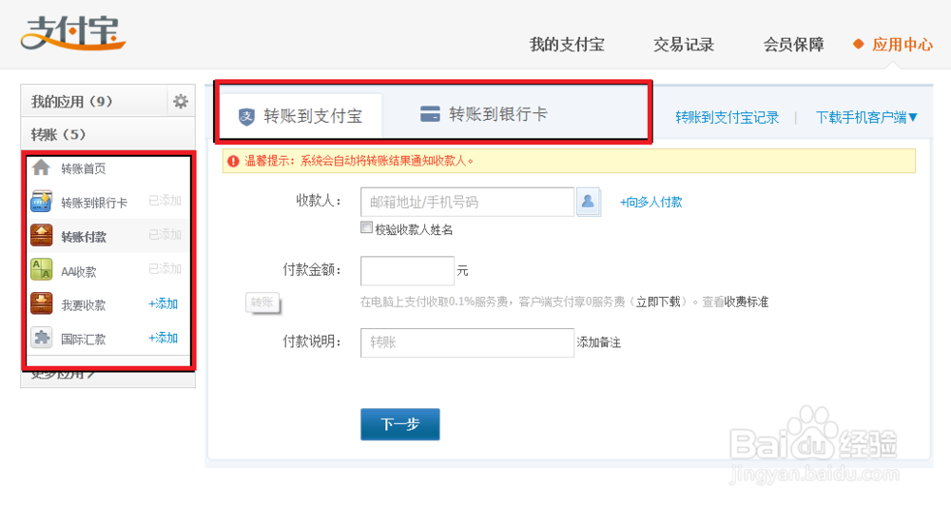Image resolution: width=951 pixels, height=507 pixels.
Task: Click 添加备注 next to payment note
Action: pos(598,342)
